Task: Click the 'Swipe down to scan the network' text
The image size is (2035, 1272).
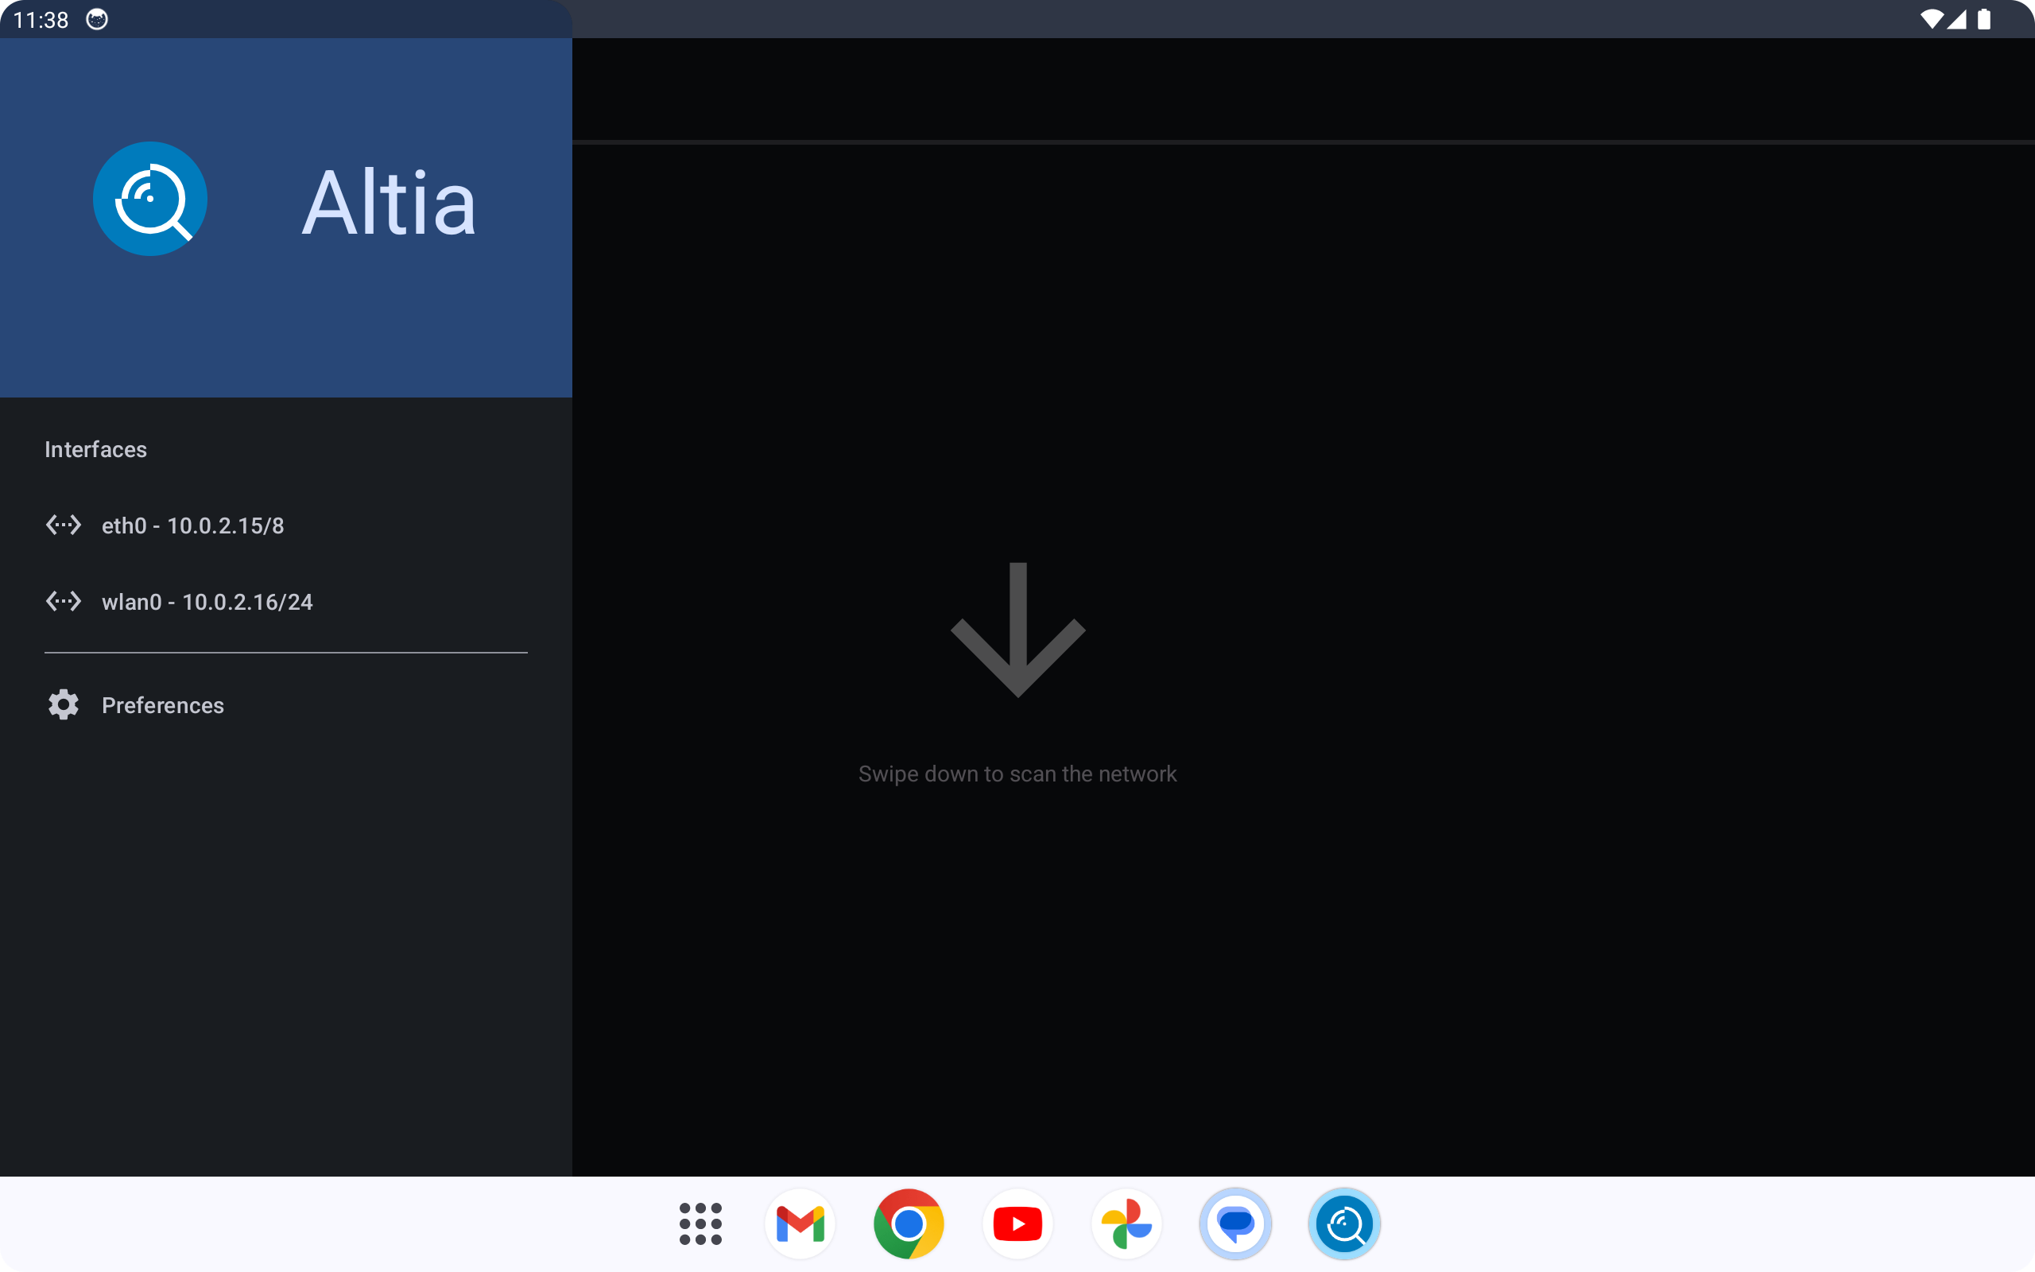Action: 1017,774
